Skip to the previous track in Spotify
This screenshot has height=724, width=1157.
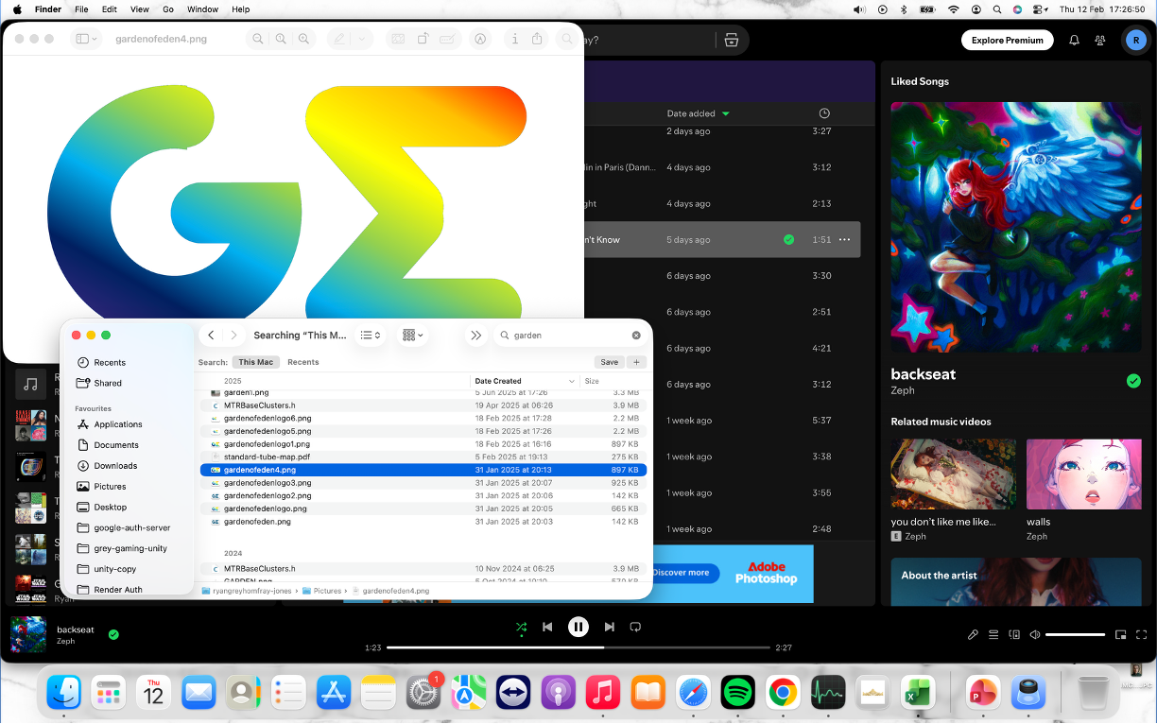click(547, 627)
